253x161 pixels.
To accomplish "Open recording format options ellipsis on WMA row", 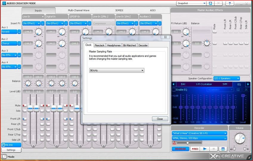I will (x=225, y=138).
